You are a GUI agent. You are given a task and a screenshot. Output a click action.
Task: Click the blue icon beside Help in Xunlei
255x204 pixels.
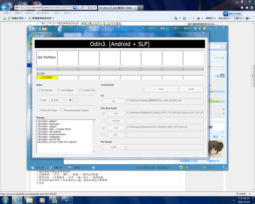click(196, 28)
